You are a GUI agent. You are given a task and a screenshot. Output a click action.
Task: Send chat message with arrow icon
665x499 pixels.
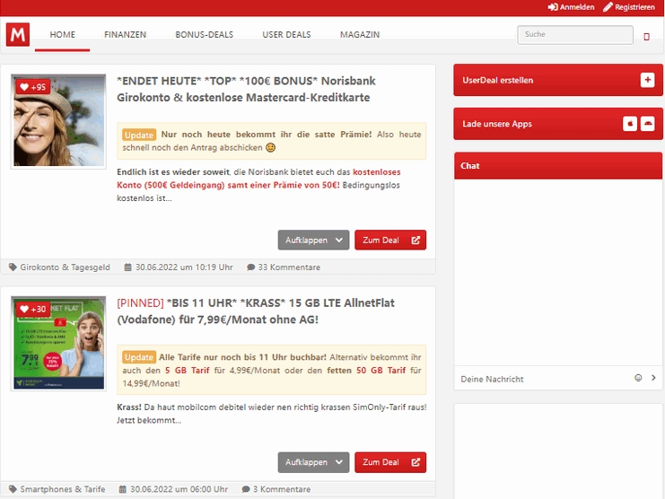click(653, 378)
